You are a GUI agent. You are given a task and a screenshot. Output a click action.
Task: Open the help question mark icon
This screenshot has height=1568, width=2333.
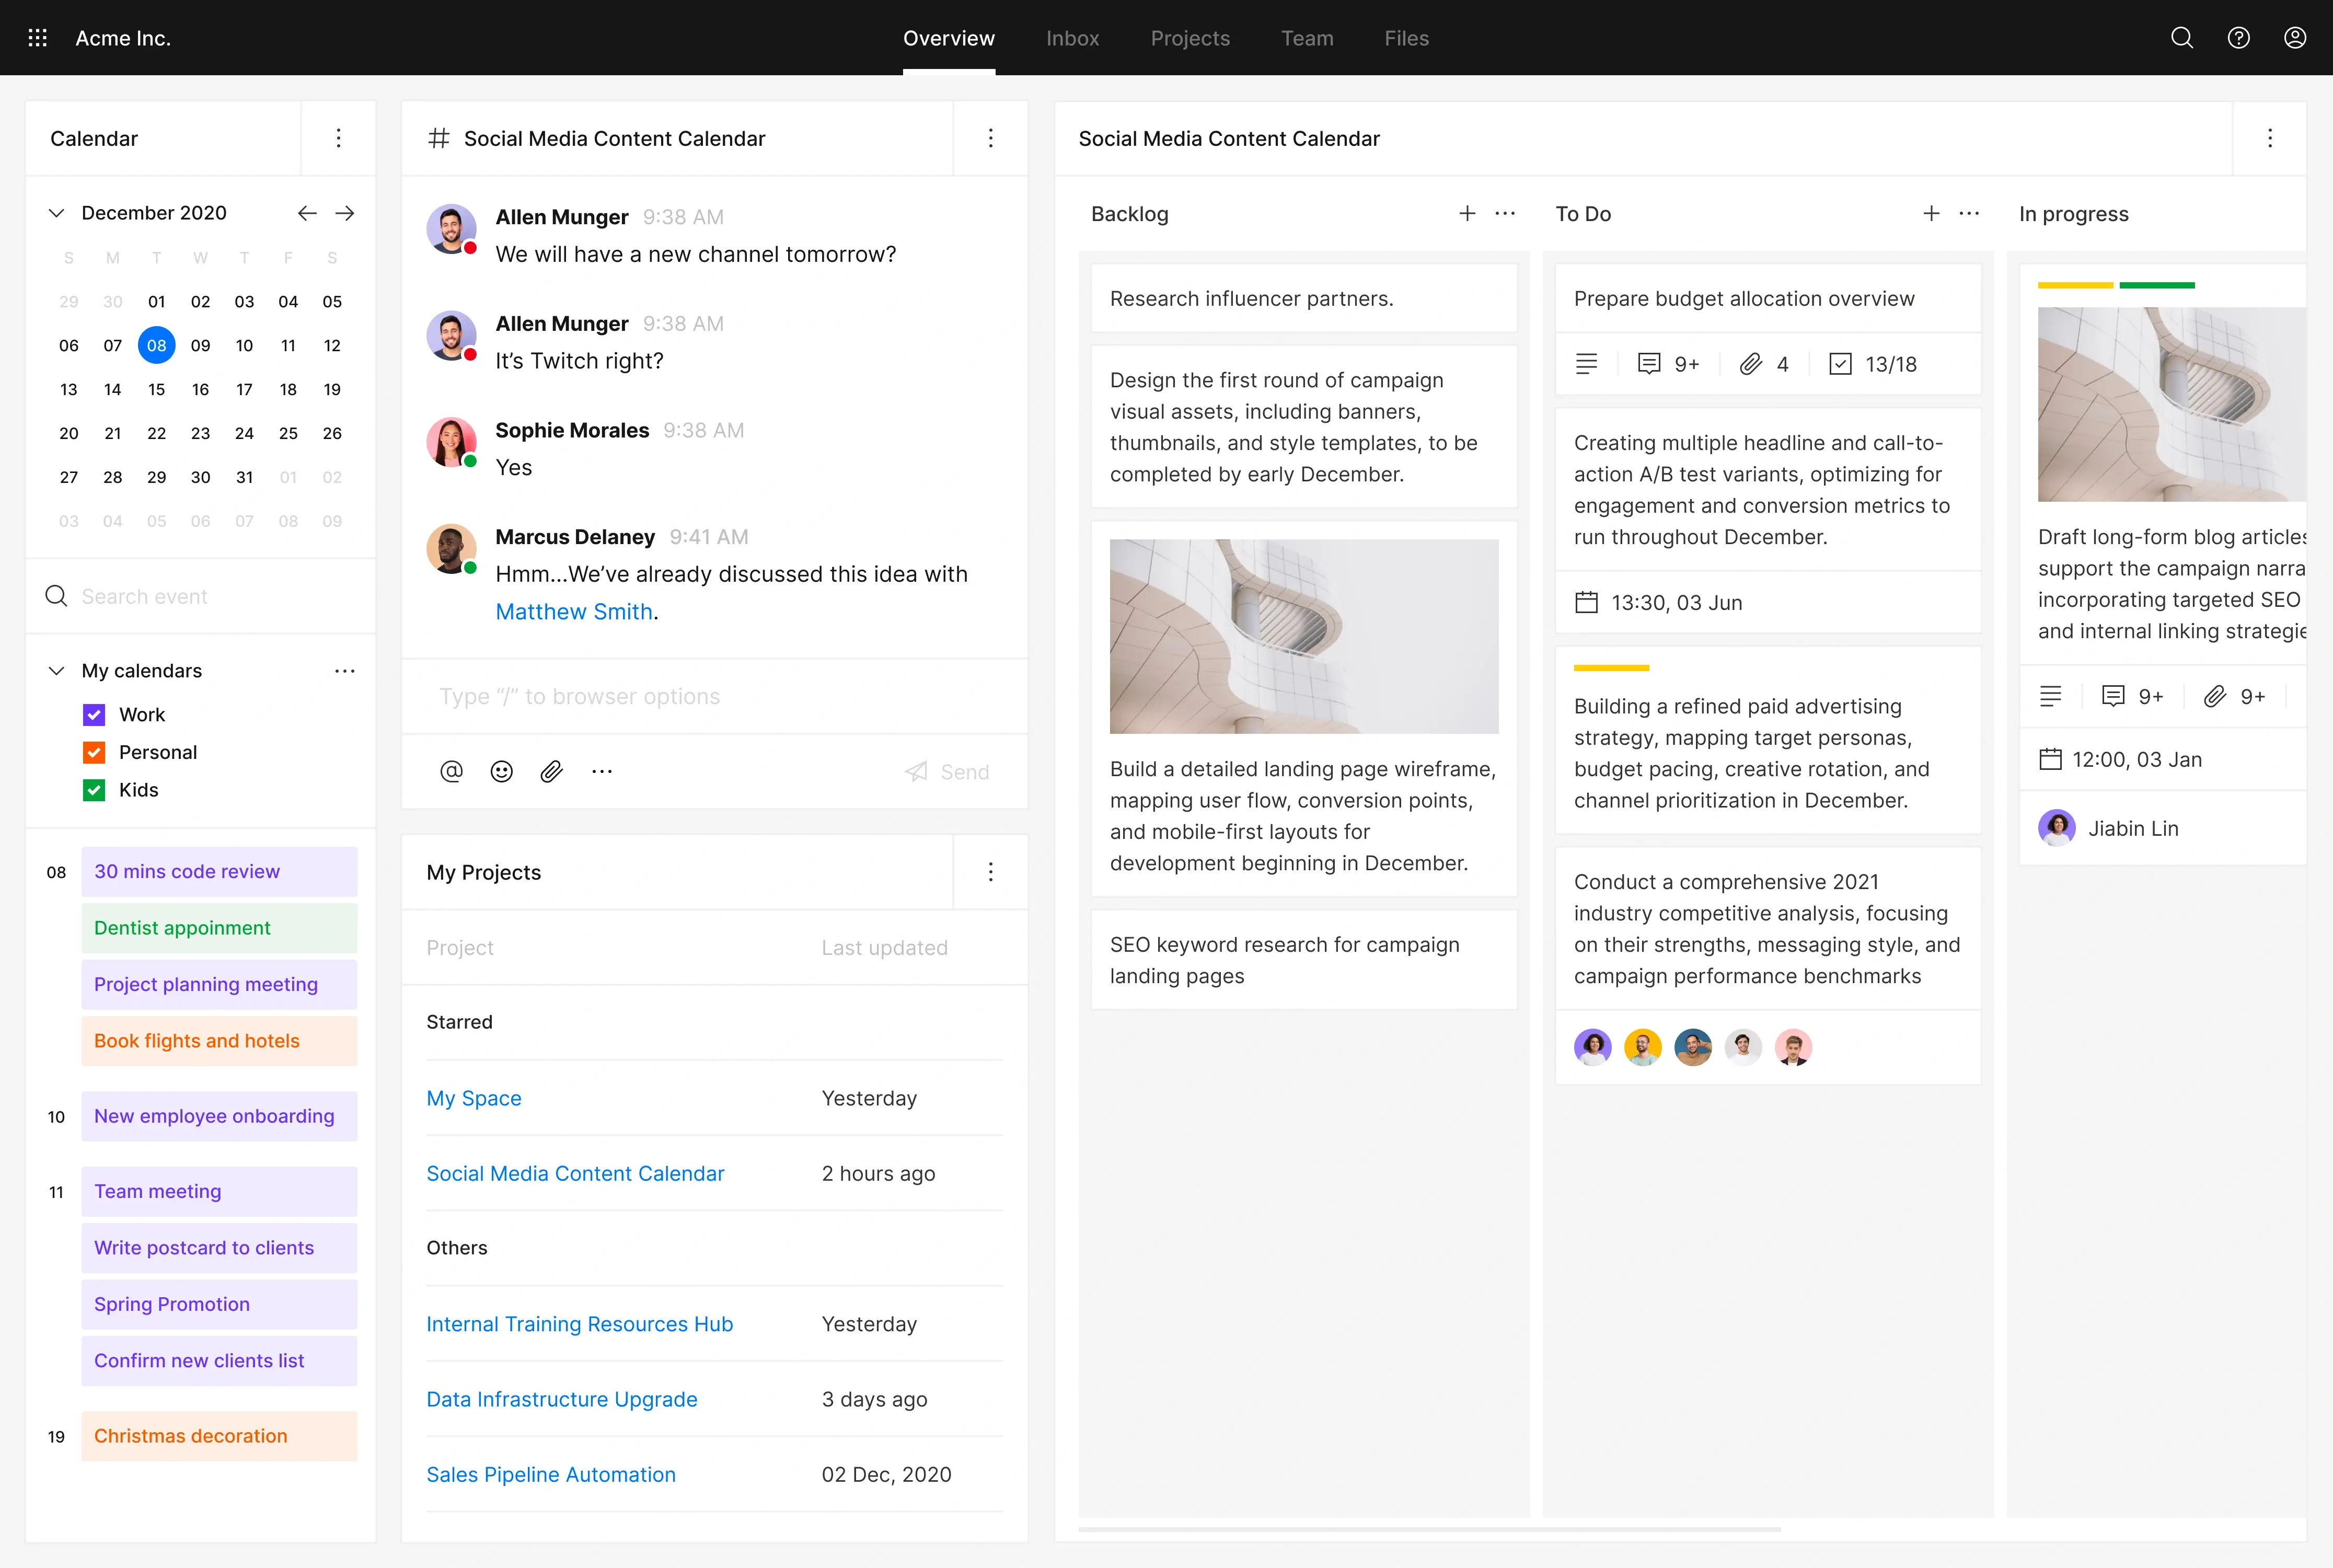[2238, 38]
